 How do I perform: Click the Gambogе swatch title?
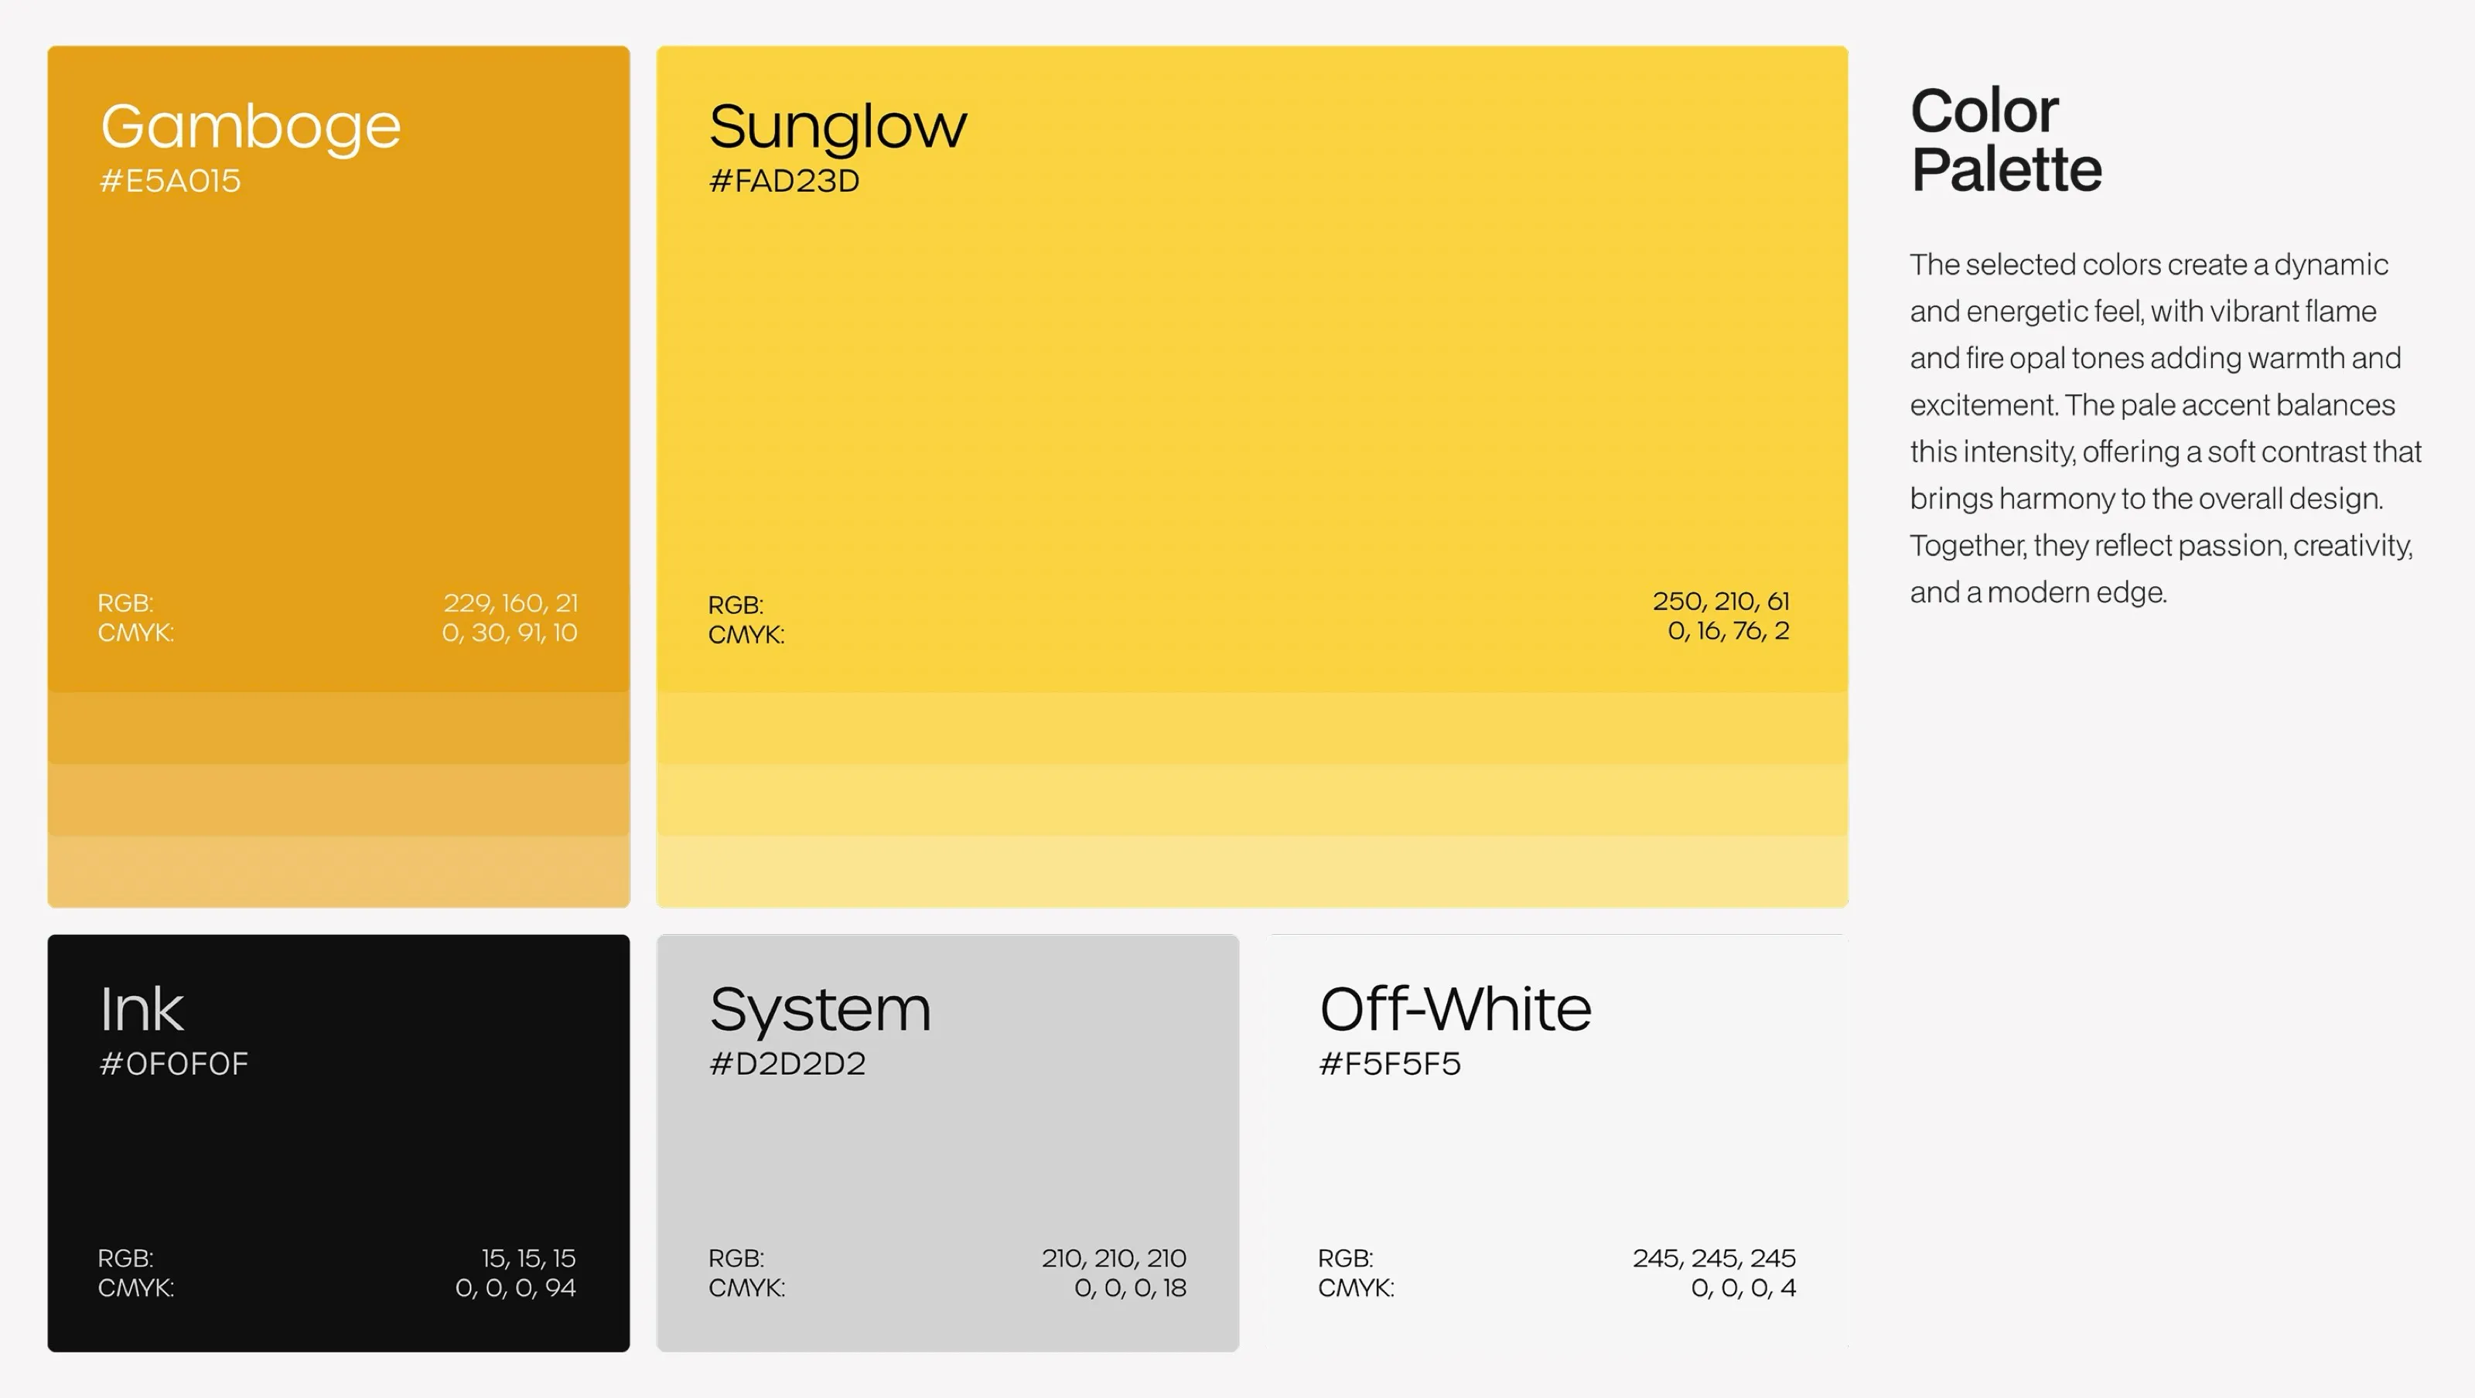pos(251,129)
